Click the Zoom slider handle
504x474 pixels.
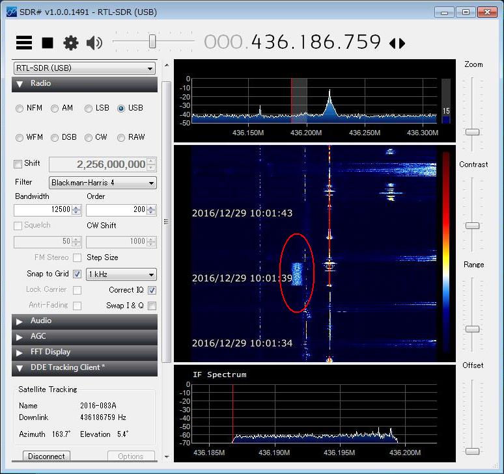pos(473,132)
